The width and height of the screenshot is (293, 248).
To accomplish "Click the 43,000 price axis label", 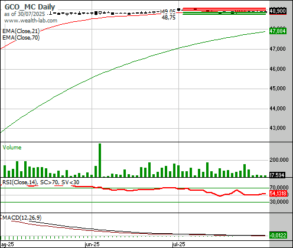I will [x=278, y=128].
